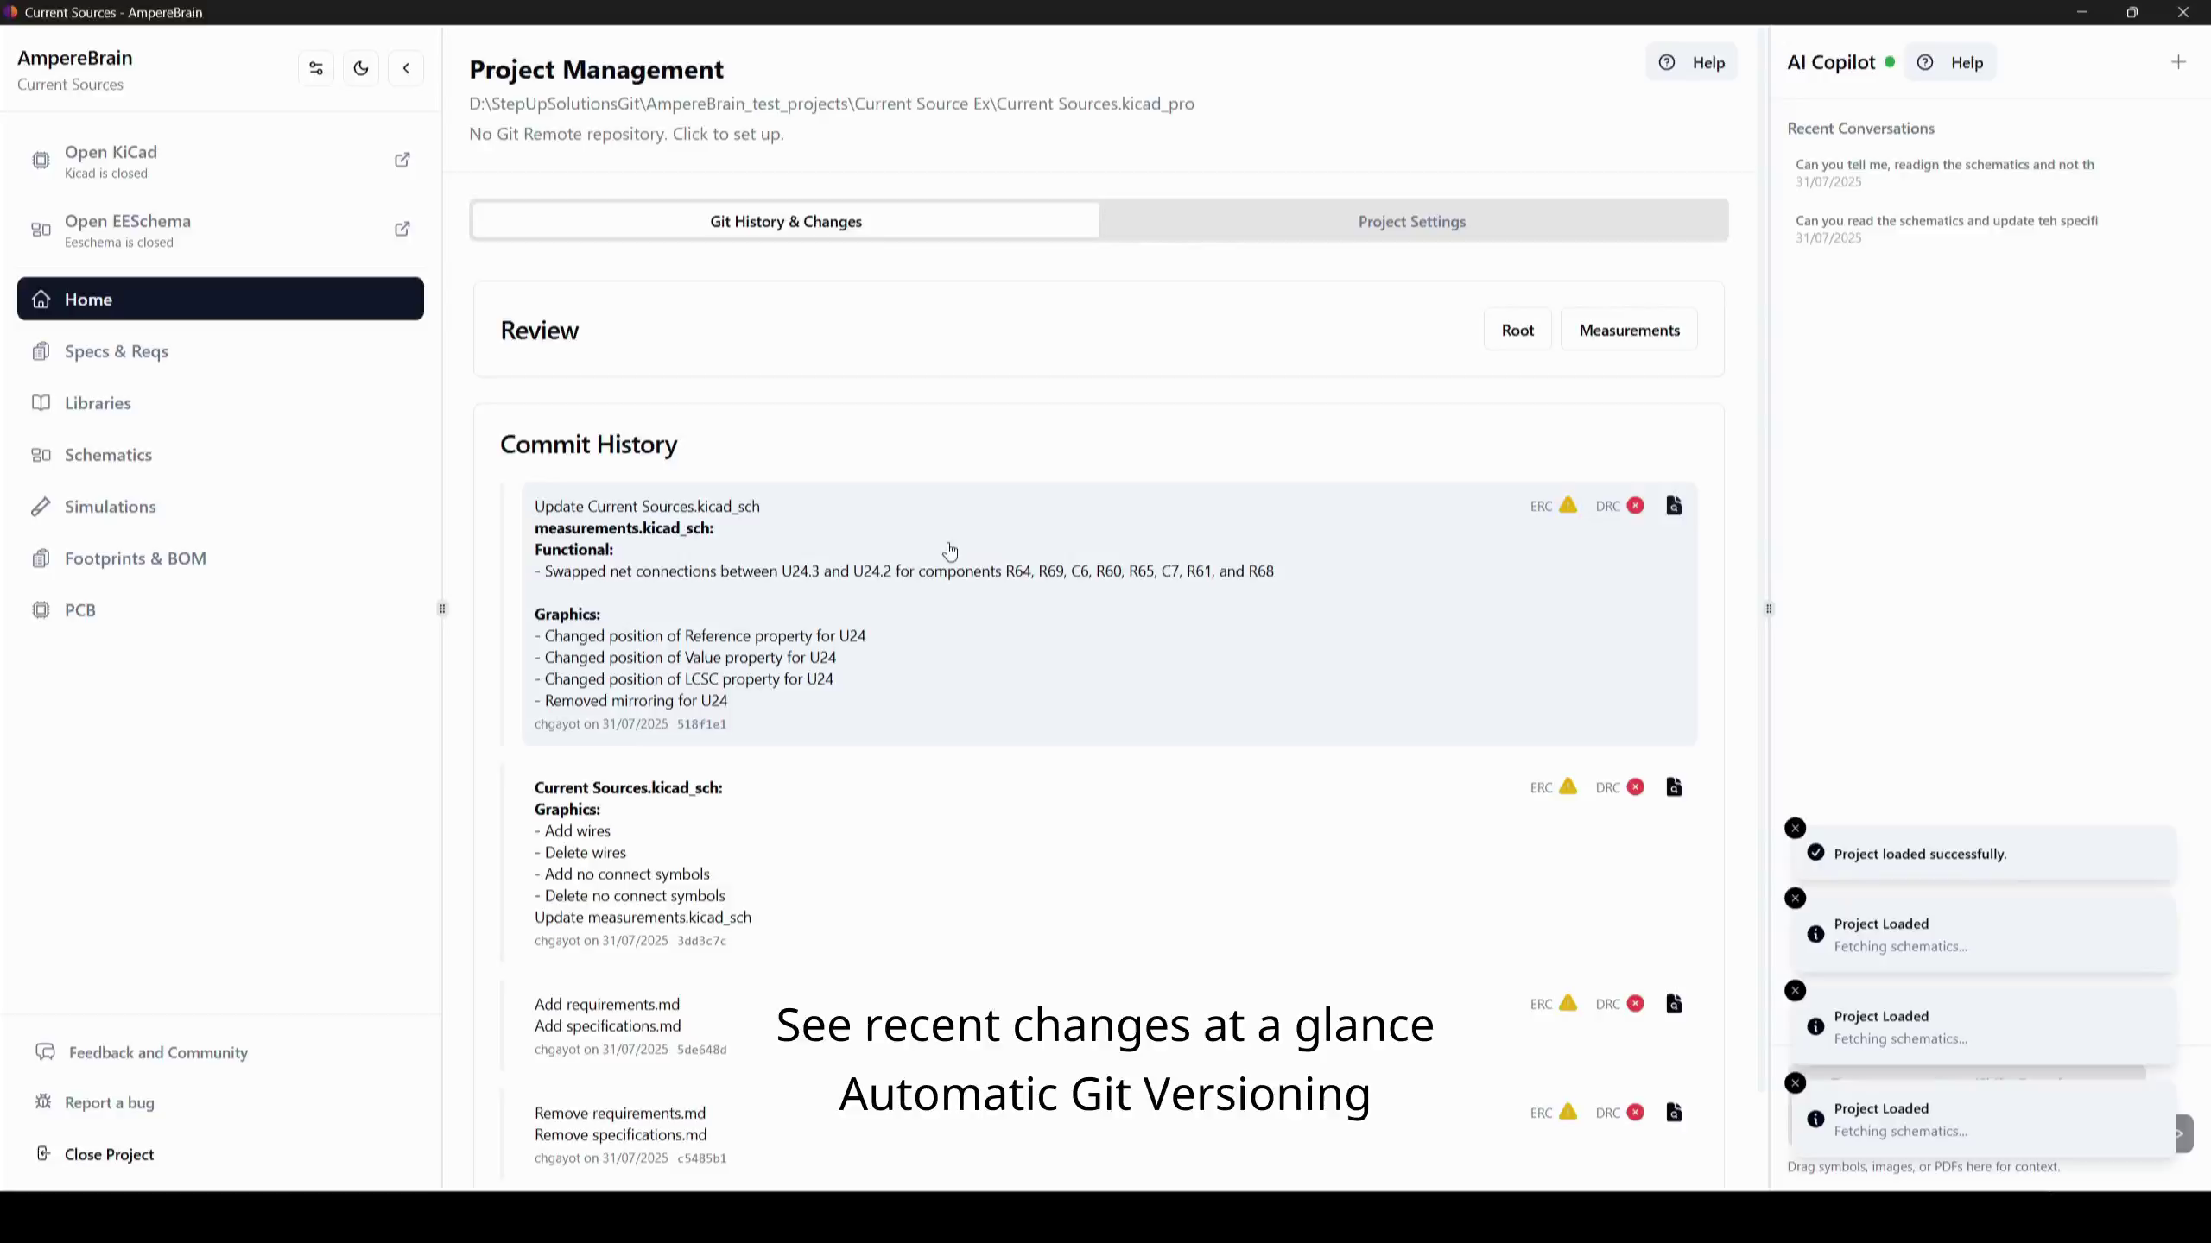Launch KiCad via Open KiCad external link icon
Screen dimensions: 2211x1243
pyautogui.click(x=402, y=160)
